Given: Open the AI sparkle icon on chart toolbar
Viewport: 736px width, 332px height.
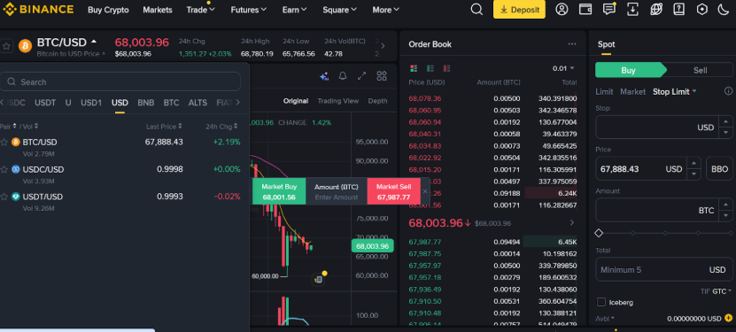Looking at the screenshot, I should pos(324,76).
